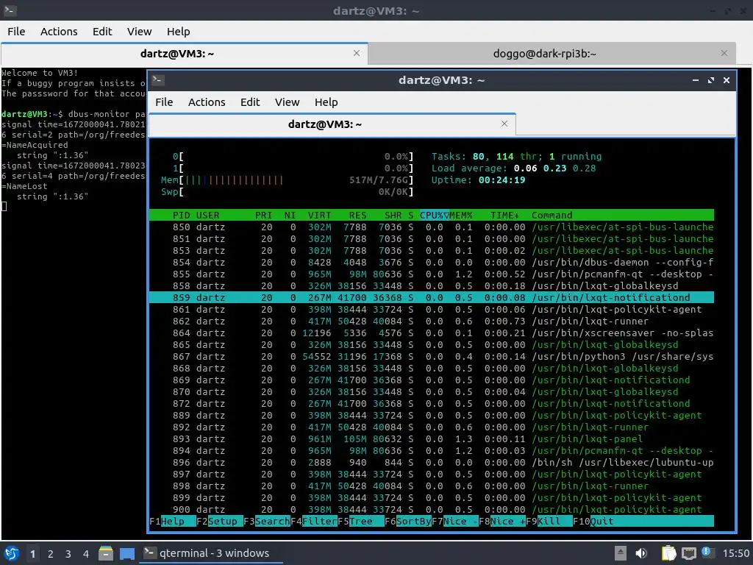The height and width of the screenshot is (565, 753).
Task: Switch to doggo@dark-rpi3b tab
Action: click(x=552, y=53)
